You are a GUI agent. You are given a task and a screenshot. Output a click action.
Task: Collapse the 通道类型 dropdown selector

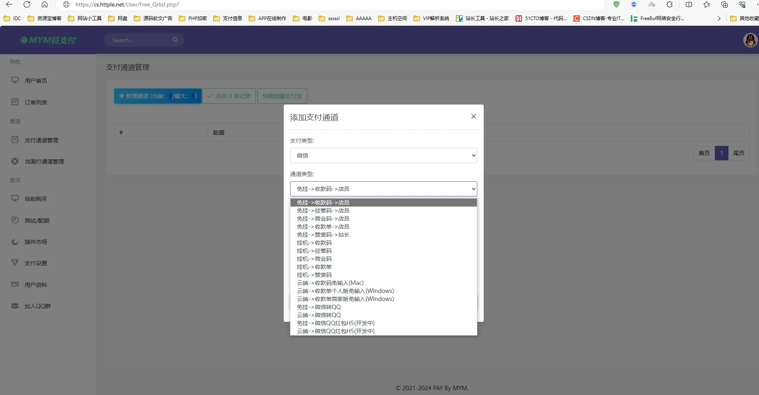(383, 189)
